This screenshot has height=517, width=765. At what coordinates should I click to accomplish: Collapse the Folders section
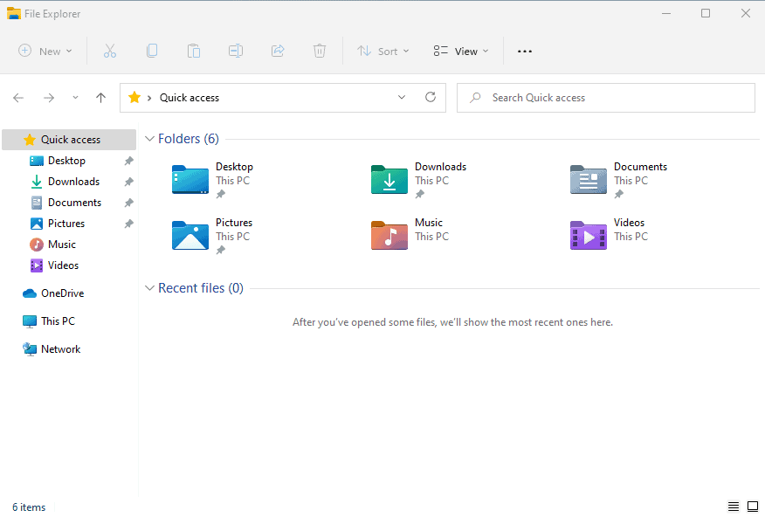[149, 138]
